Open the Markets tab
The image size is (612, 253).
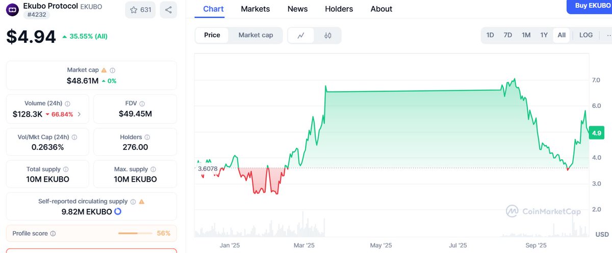point(256,9)
